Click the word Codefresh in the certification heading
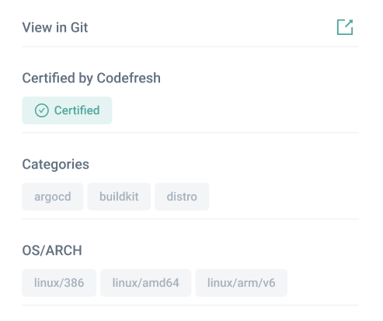 click(x=129, y=78)
